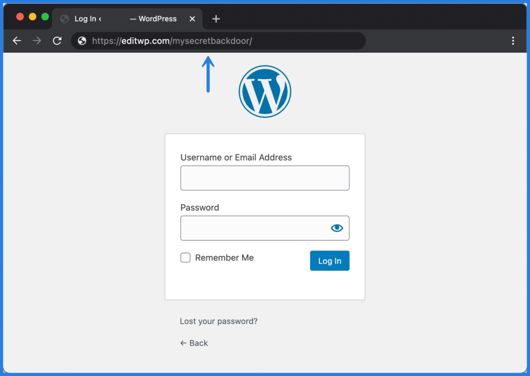The height and width of the screenshot is (376, 530).
Task: Close the Log In WordPress tab
Action: click(x=193, y=19)
